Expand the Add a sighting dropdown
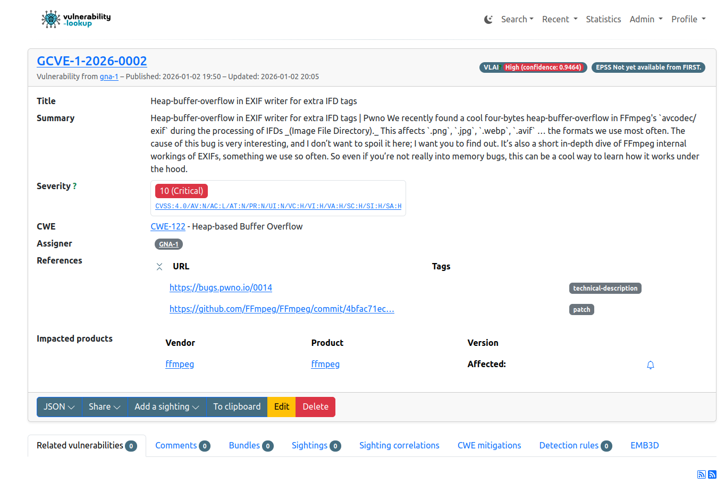Screen dimensions: 725x492 coord(166,407)
